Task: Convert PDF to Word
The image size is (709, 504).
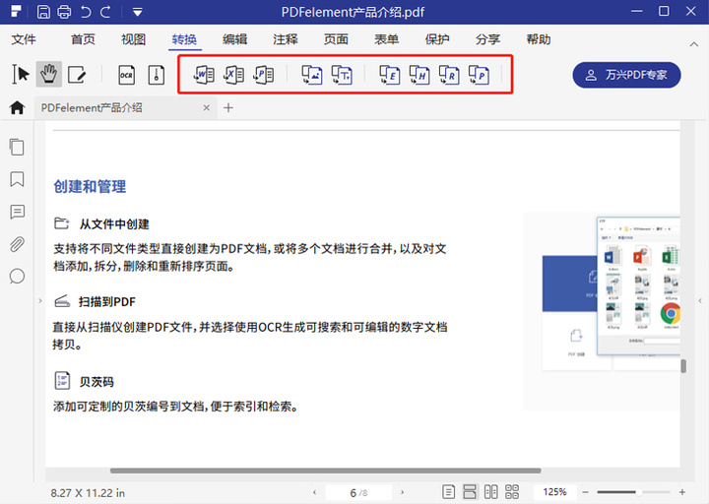Action: [x=204, y=75]
